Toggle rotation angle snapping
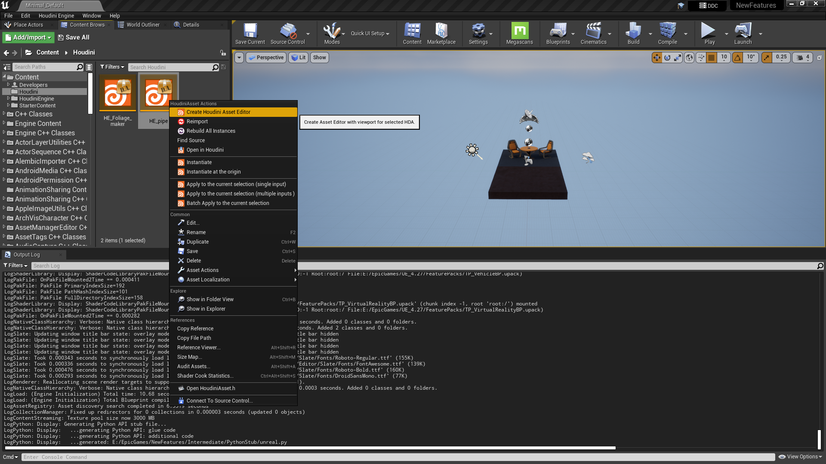 pyautogui.click(x=738, y=57)
